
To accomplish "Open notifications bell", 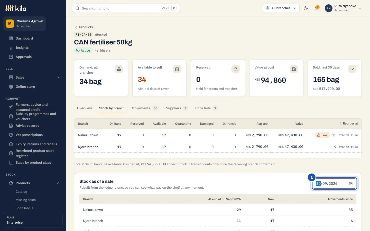I will pyautogui.click(x=317, y=8).
